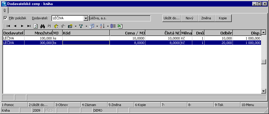Screen dimensions: 269x114
Task: Select the tab labeled 0
Action: click(5, 10)
